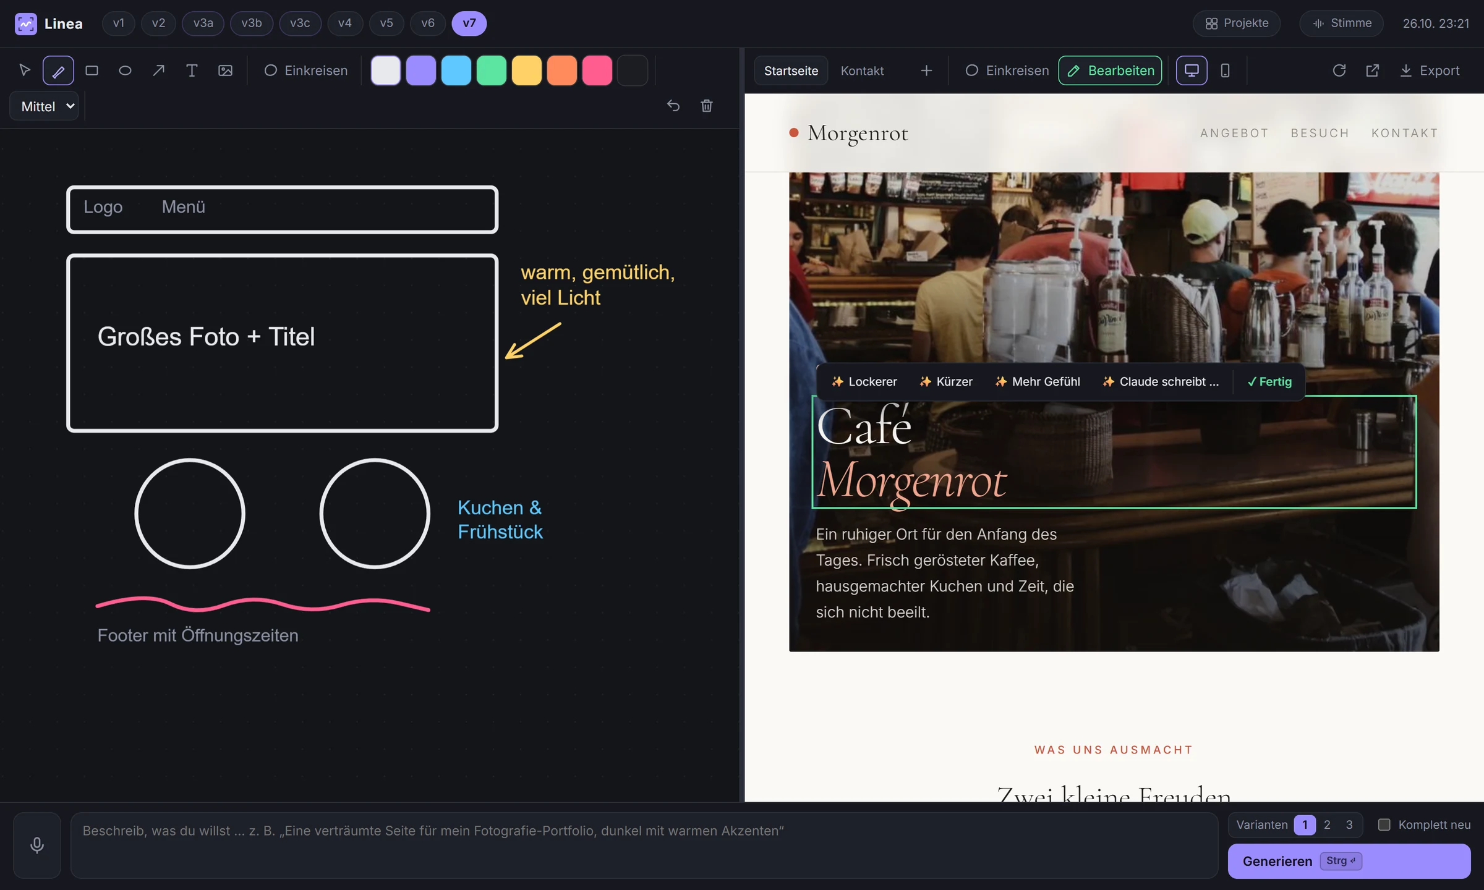Select the pencil drawing tool
The image size is (1484, 890).
[58, 70]
